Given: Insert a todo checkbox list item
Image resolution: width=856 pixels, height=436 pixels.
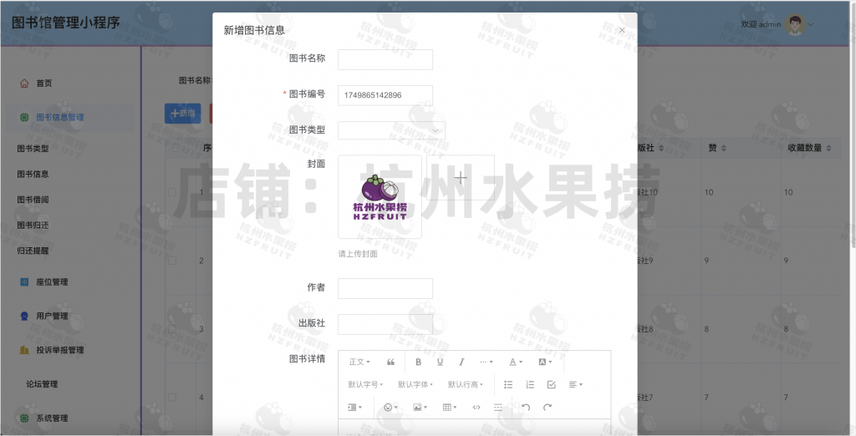Looking at the screenshot, I should (x=552, y=385).
